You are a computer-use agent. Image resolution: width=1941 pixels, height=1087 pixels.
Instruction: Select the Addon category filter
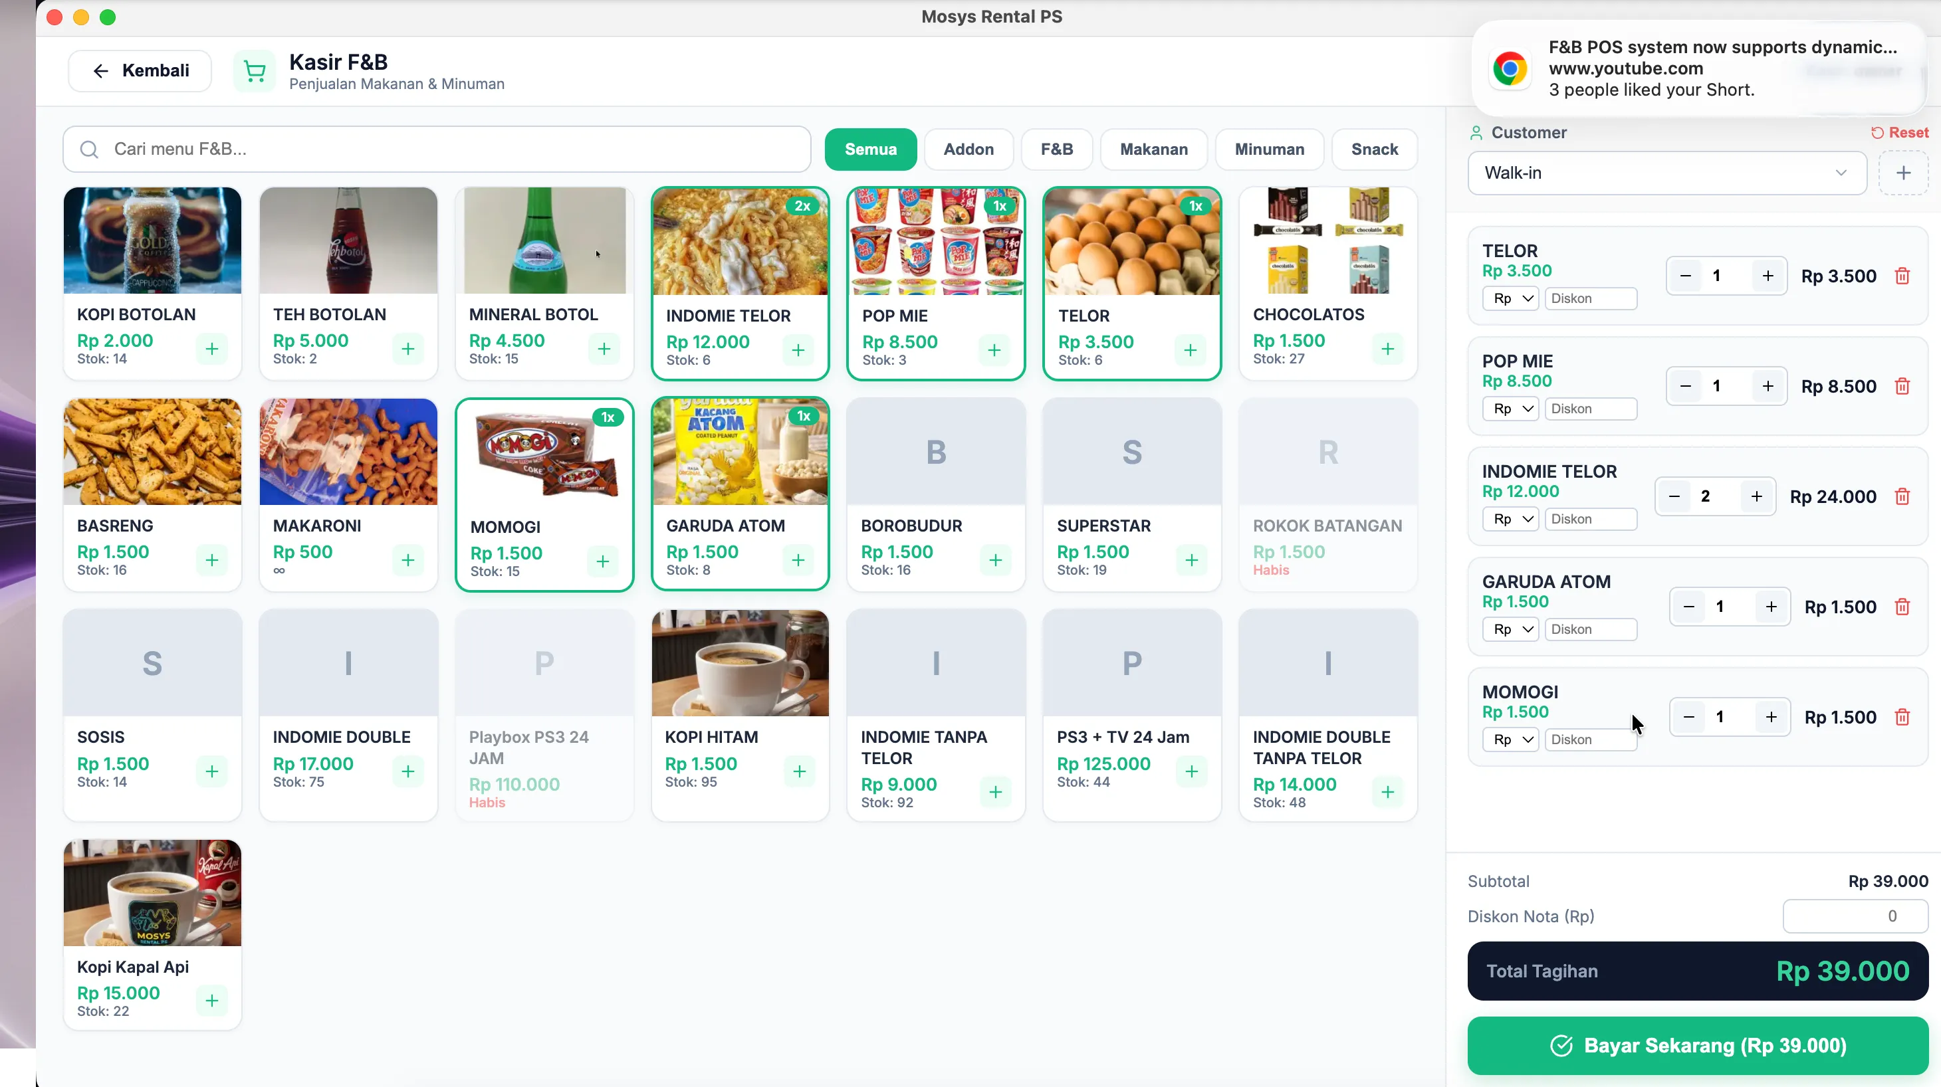pos(969,149)
